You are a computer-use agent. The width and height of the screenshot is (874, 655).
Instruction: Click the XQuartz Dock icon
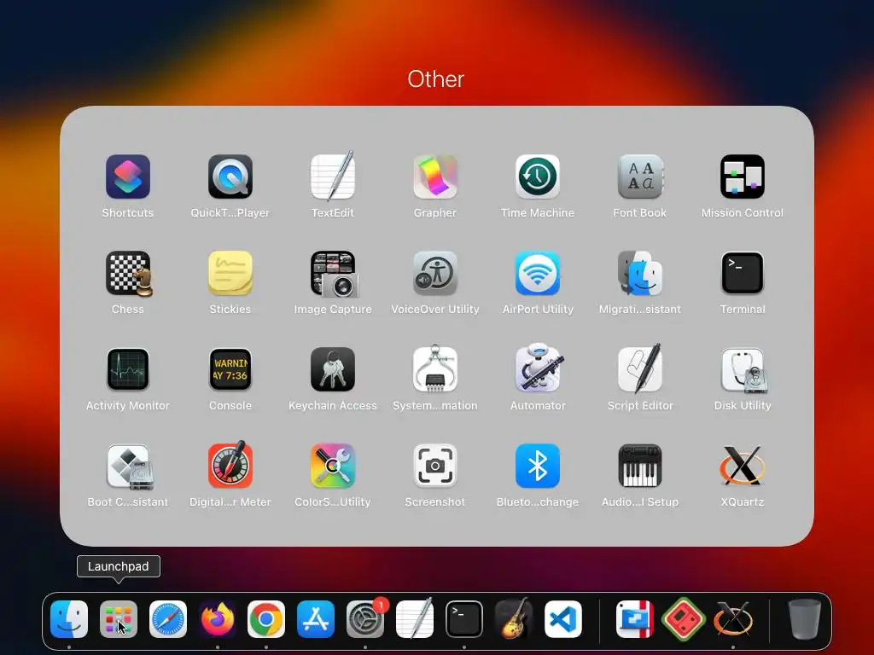(x=733, y=619)
